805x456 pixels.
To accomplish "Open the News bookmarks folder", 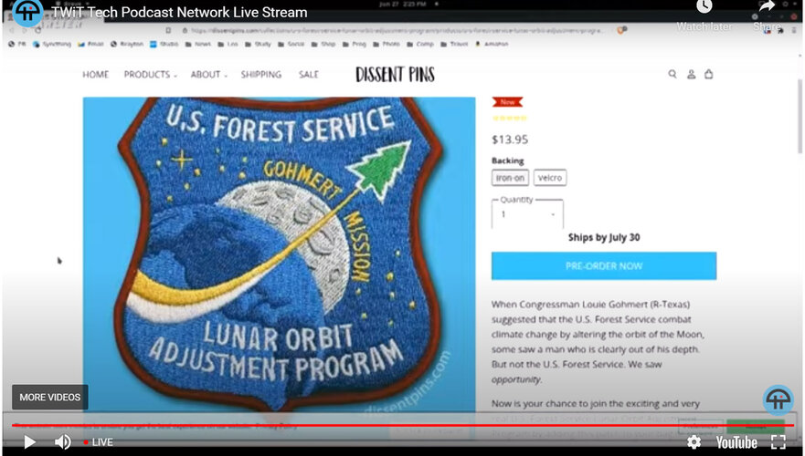I will (198, 44).
